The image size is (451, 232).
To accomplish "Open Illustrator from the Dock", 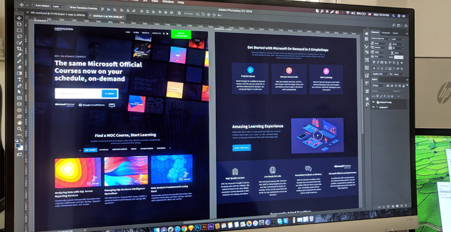I will click(x=204, y=227).
